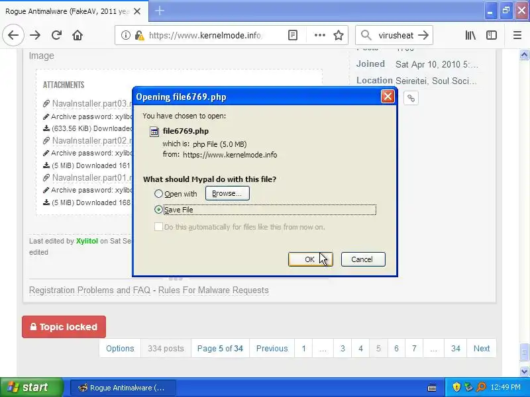
Task: Select the Rogue Antimalware browser tab
Action: tap(74, 11)
